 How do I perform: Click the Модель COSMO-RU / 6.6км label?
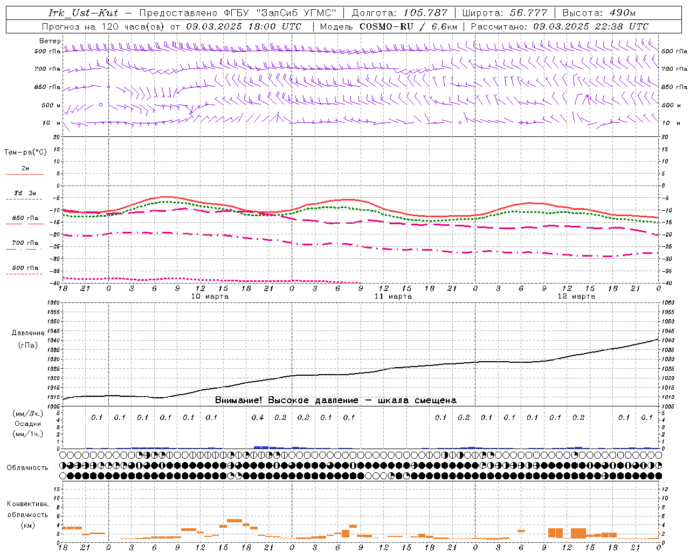pos(388,26)
